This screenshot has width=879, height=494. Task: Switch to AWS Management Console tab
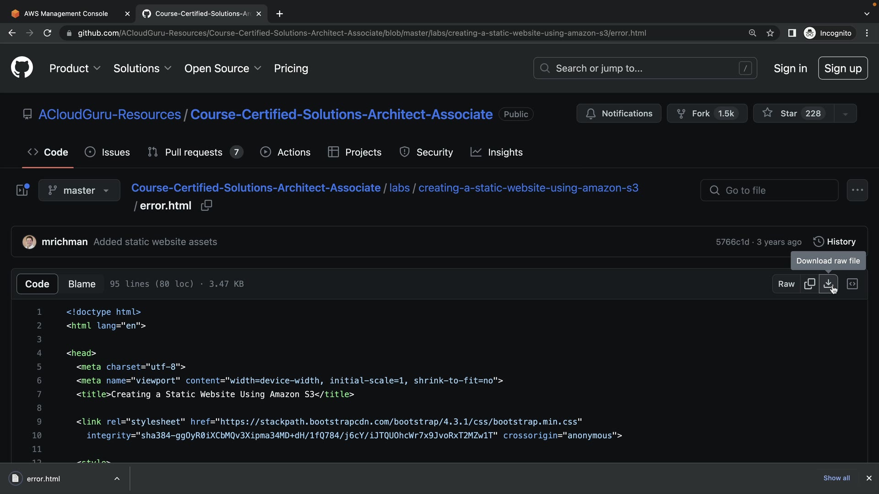66,14
